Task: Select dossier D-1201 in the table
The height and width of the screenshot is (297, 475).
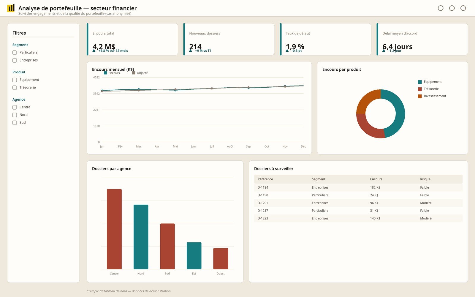Action: coord(358,203)
